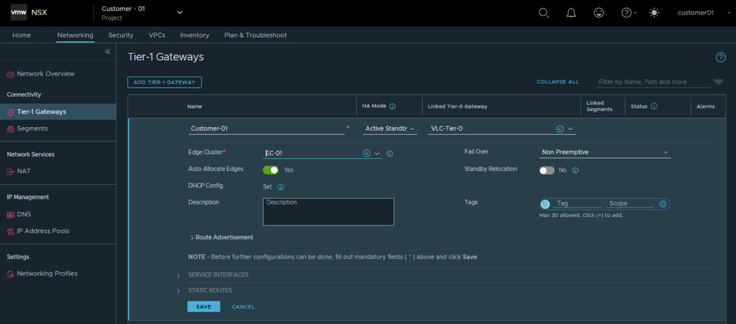Open the notifications bell
The width and height of the screenshot is (736, 324).
571,13
